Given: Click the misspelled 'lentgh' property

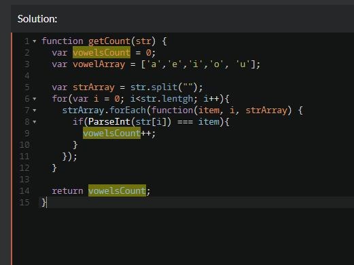Looking at the screenshot, I should click(x=178, y=99).
